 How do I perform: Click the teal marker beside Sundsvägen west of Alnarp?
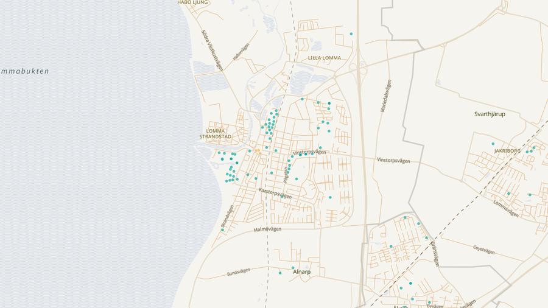[280, 273]
